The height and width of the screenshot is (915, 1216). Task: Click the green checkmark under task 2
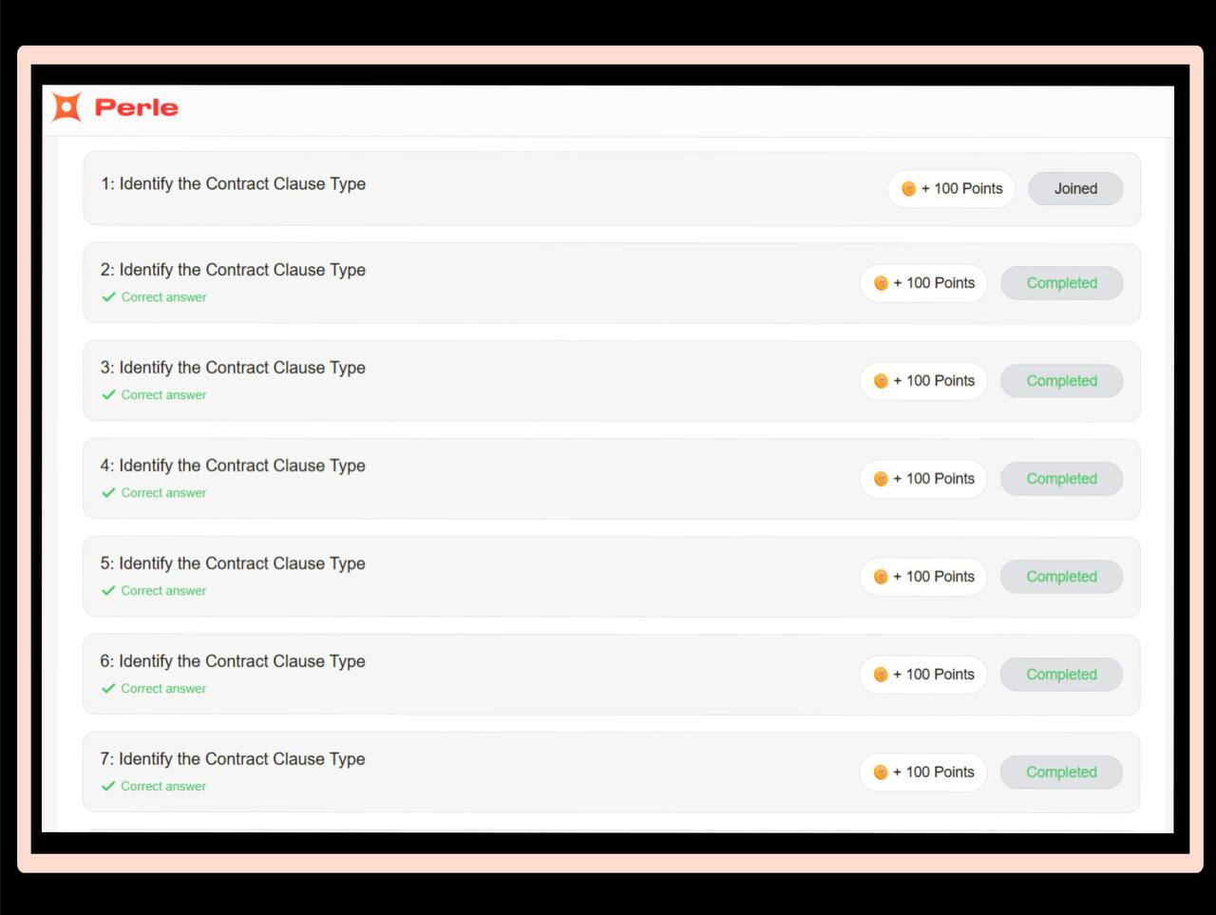(x=108, y=297)
